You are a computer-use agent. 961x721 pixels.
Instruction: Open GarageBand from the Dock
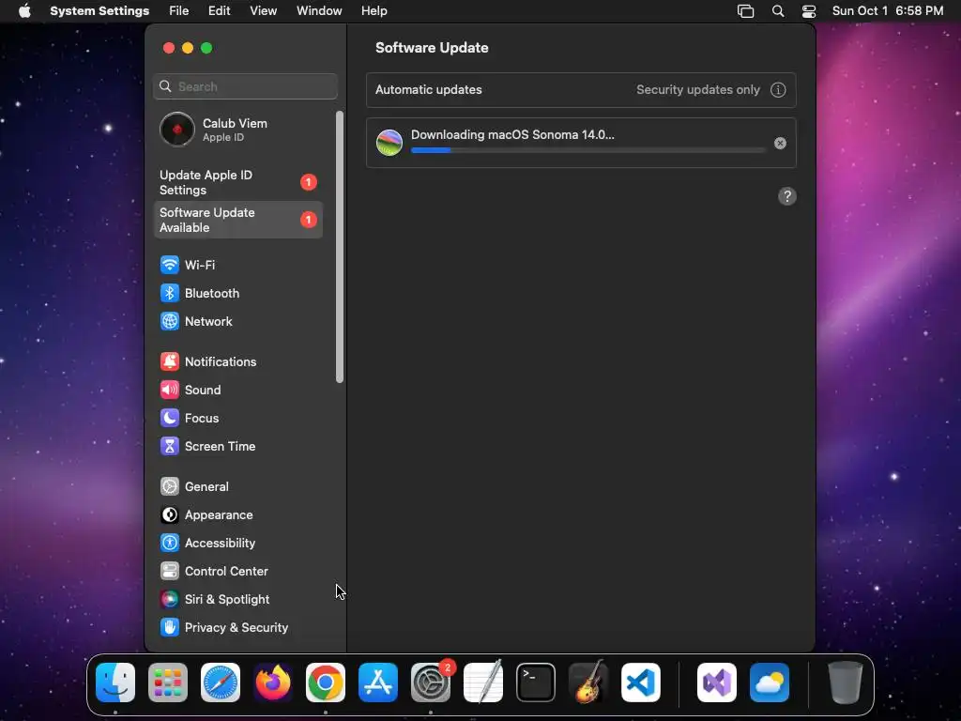tap(588, 683)
